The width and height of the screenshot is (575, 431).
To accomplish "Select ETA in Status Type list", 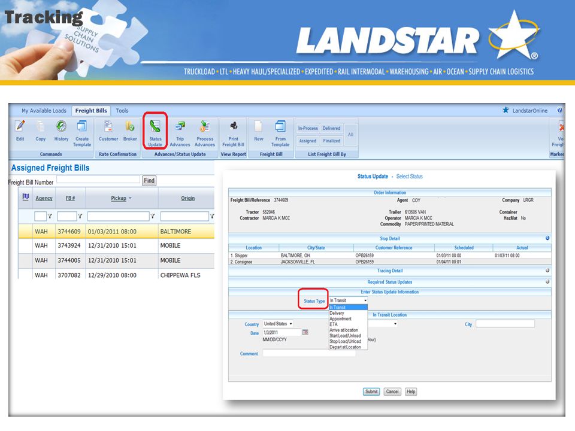I will 348,324.
